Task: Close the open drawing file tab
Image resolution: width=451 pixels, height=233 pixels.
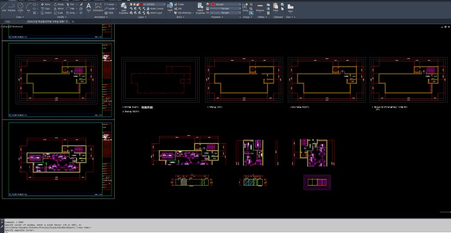Action: [x=67, y=22]
